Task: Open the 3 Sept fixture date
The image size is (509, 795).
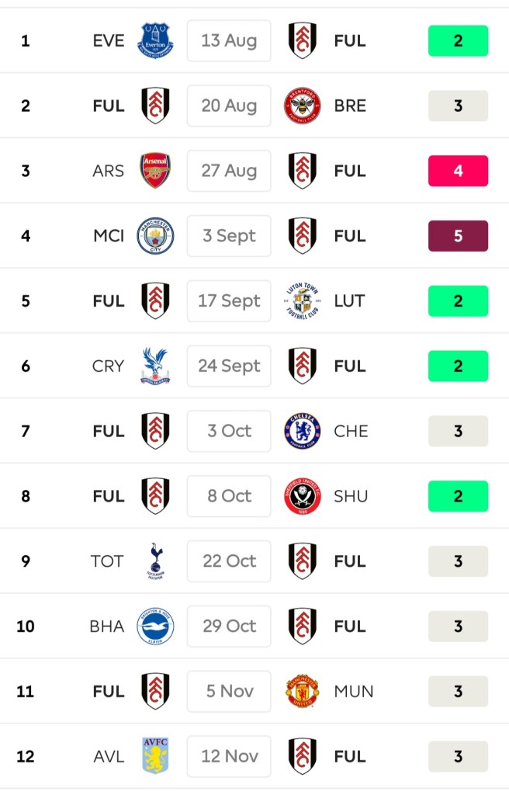Action: [x=229, y=236]
